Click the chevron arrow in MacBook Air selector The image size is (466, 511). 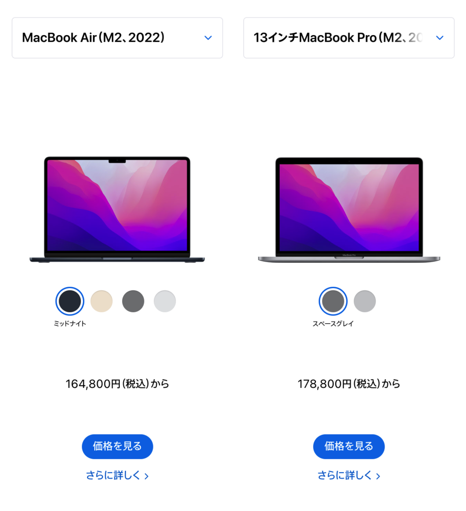click(x=208, y=38)
